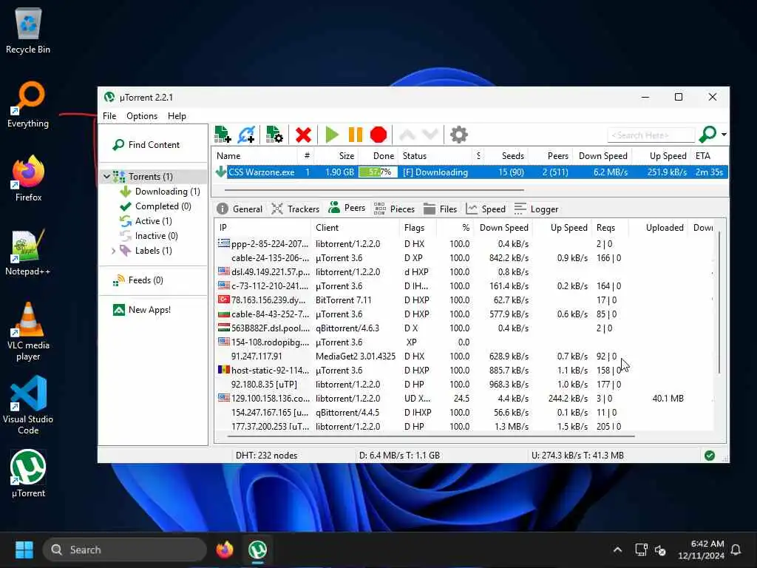The width and height of the screenshot is (757, 568).
Task: Sort torrents by Down Speed column header
Action: tap(602, 156)
